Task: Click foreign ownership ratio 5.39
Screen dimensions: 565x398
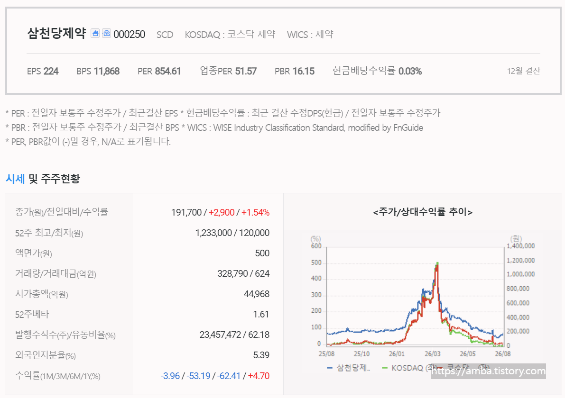Action: (261, 355)
